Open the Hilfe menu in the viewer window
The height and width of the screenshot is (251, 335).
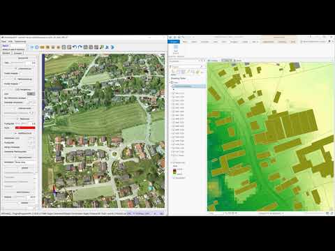pos(10,42)
